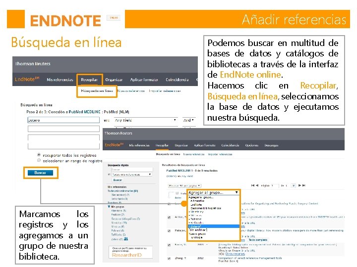Go to next results page arrow
This screenshot has width=357, height=267.
coord(299,185)
